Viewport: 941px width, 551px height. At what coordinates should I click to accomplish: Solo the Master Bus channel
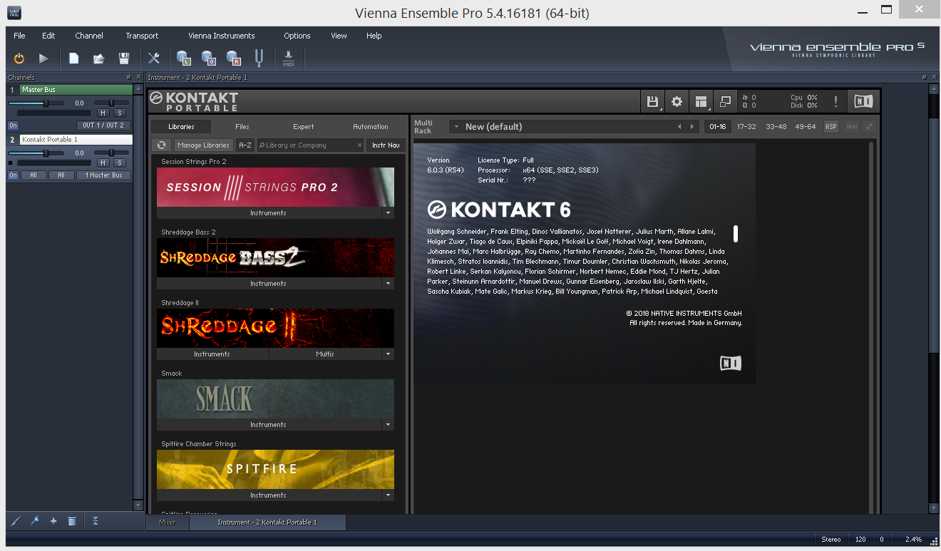120,113
